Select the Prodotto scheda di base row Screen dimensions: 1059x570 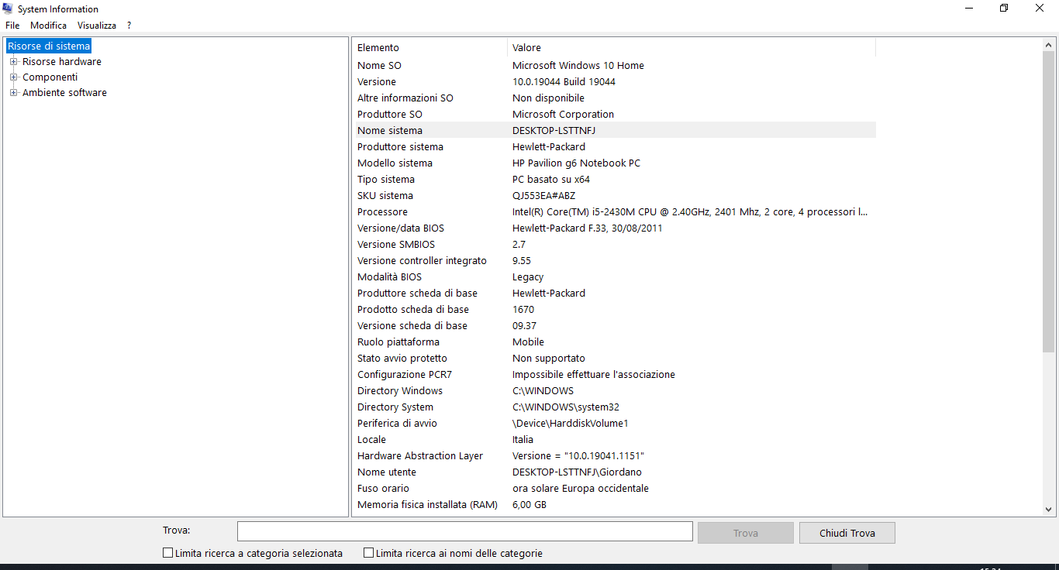pyautogui.click(x=615, y=310)
